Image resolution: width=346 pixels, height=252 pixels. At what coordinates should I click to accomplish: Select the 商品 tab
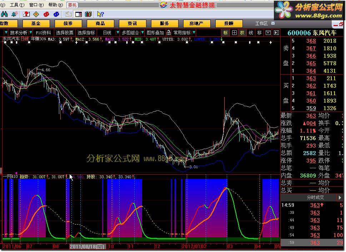coord(100,24)
